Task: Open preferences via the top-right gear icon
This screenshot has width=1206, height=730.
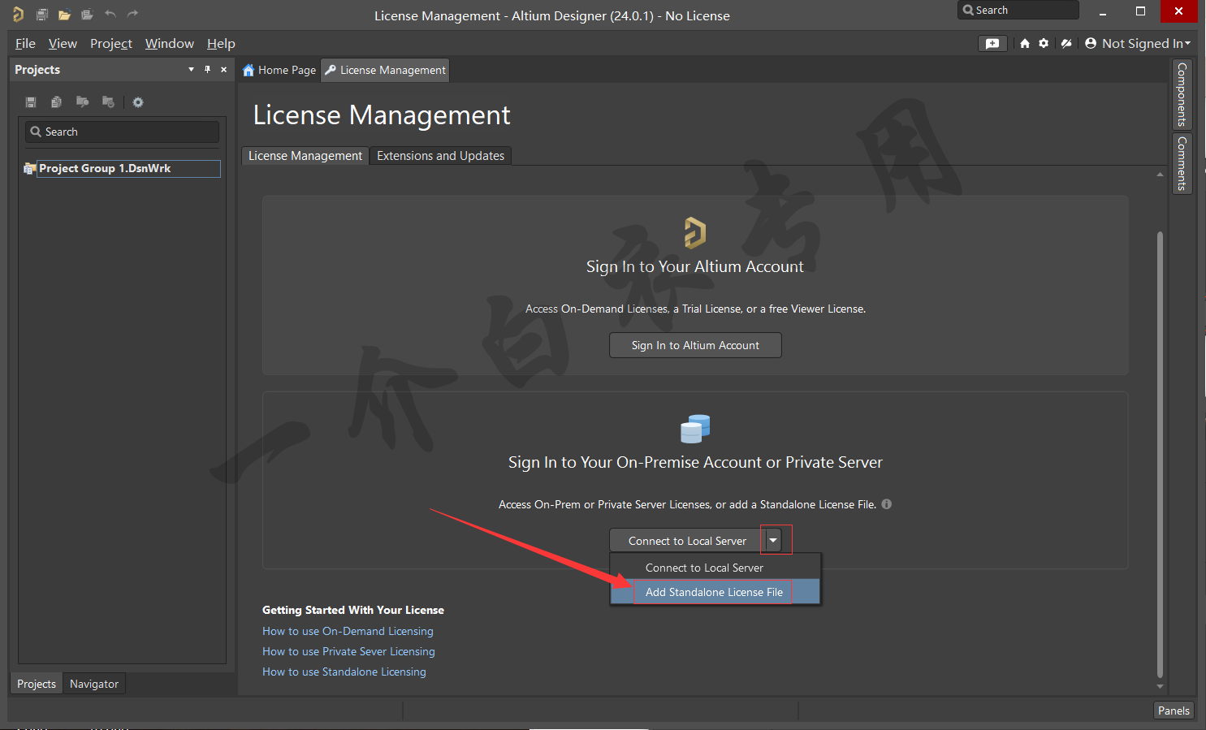Action: coord(1044,44)
